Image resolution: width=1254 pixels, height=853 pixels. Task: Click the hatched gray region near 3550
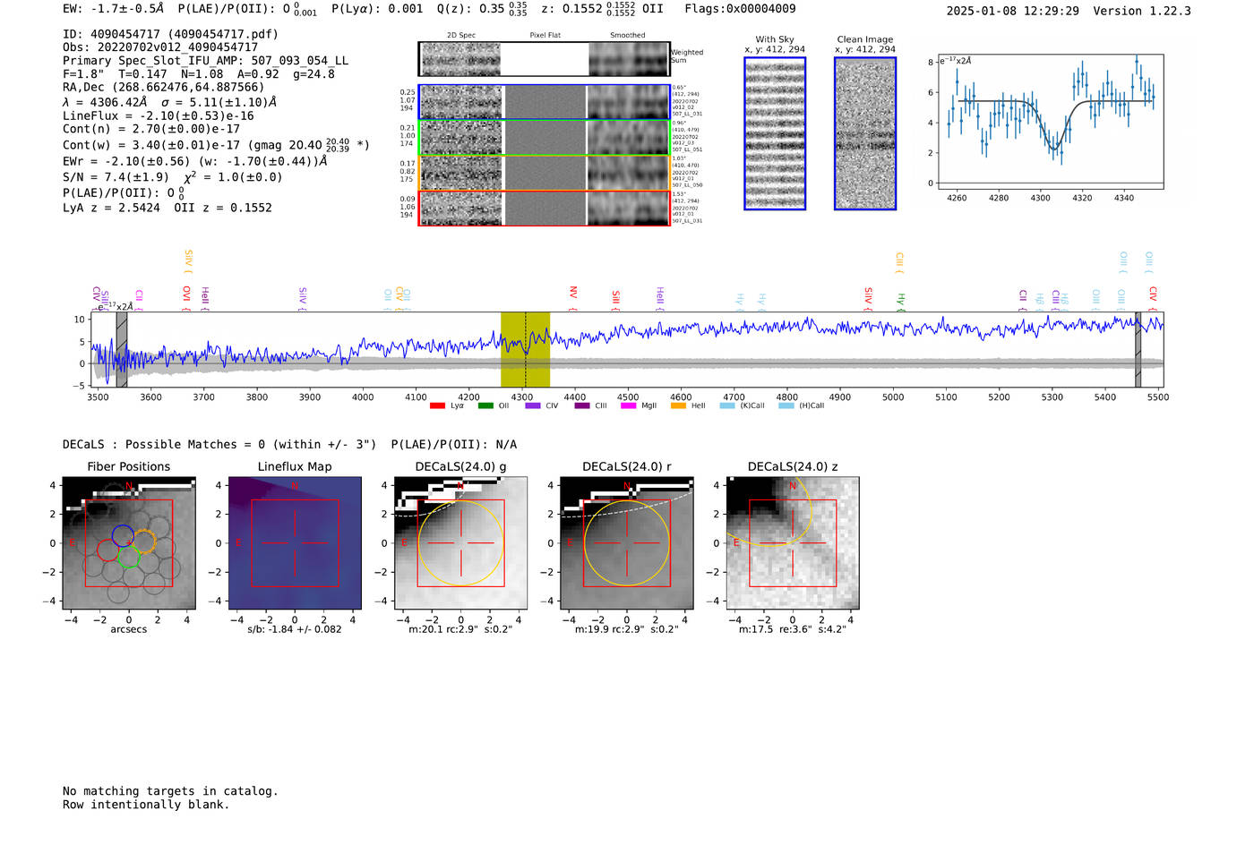click(x=122, y=349)
